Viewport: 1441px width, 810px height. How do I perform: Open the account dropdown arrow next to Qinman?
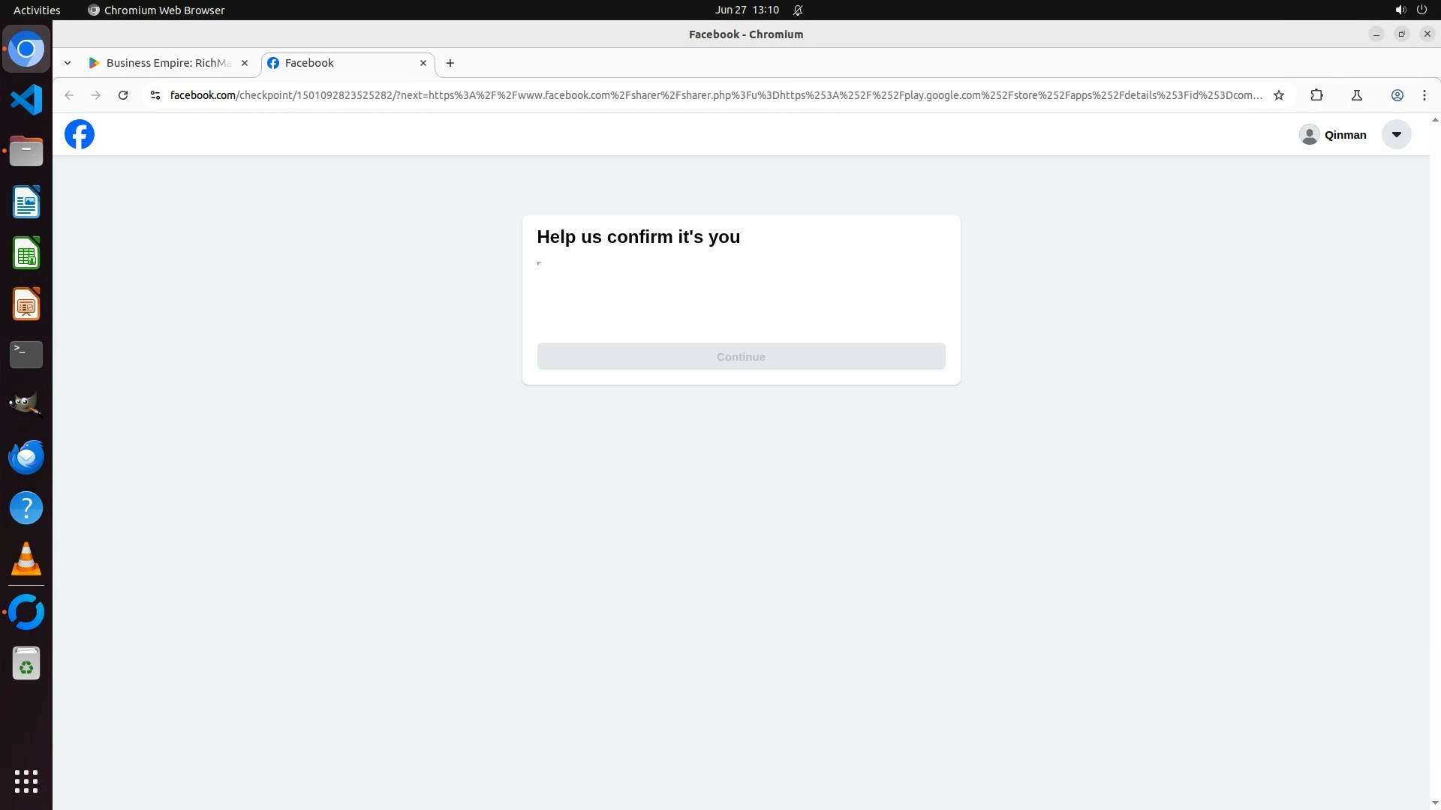1396,135
